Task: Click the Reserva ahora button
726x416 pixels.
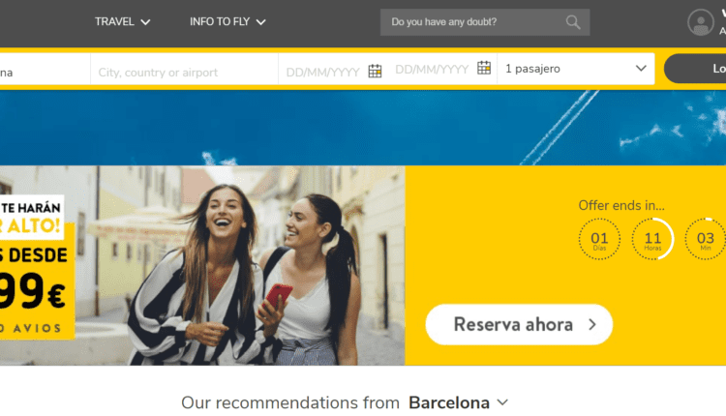Action: 519,324
